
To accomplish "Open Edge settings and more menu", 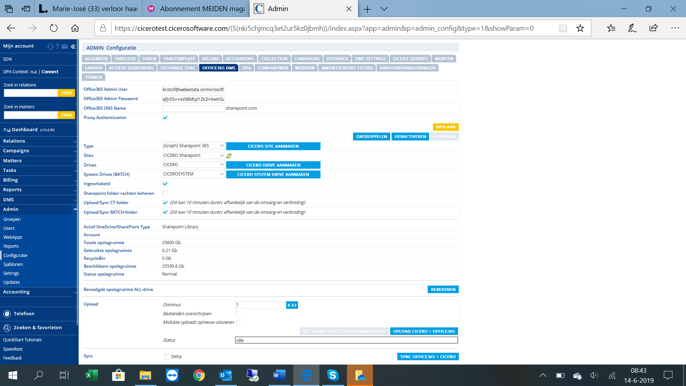I will (x=675, y=28).
